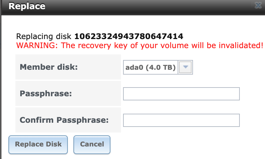Select the Member disk label

click(x=49, y=67)
